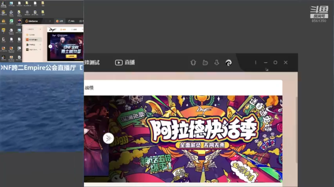The height and width of the screenshot is (187, 334).
Task: Switch to the 战绩 tab
Action: 89,88
